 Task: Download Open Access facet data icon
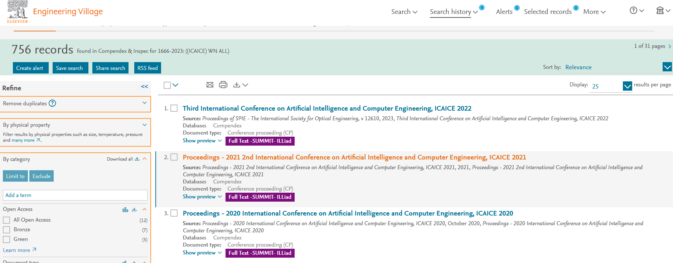coord(134,209)
